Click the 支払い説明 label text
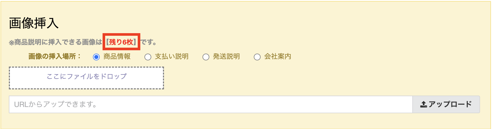 172,56
